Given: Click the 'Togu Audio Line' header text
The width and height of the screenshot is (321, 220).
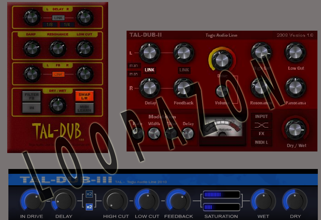Looking at the screenshot, I should [221, 35].
